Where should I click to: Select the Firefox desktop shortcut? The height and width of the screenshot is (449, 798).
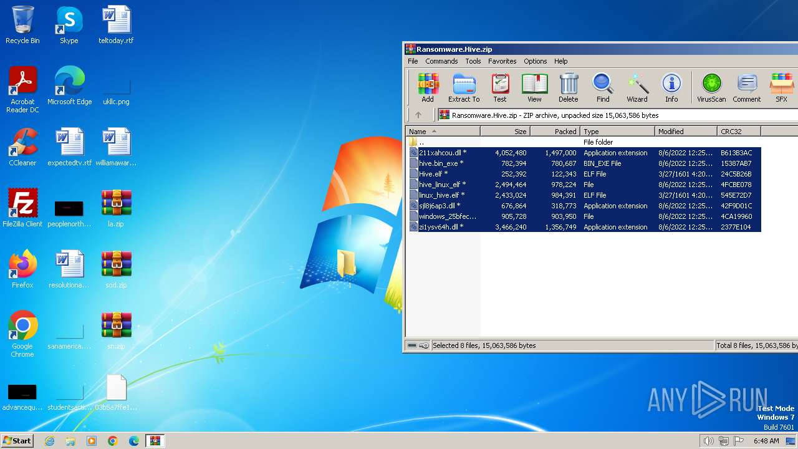[22, 269]
